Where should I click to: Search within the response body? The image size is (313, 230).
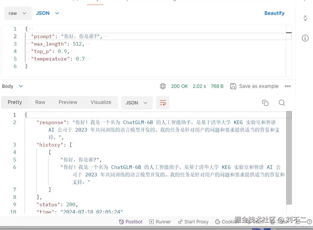point(282,103)
